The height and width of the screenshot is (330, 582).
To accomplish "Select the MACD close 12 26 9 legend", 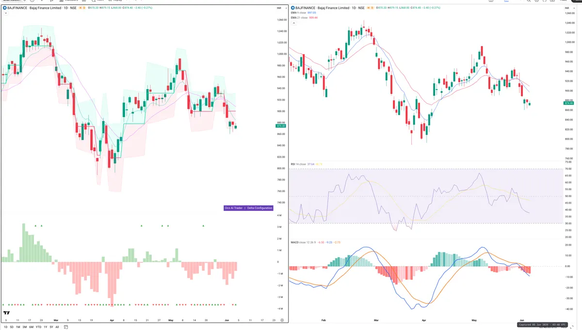I will pos(303,242).
